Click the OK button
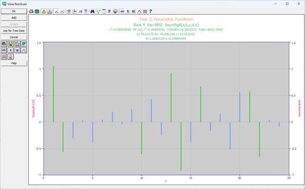Viewport: 305px width, 189px height. (14, 11)
